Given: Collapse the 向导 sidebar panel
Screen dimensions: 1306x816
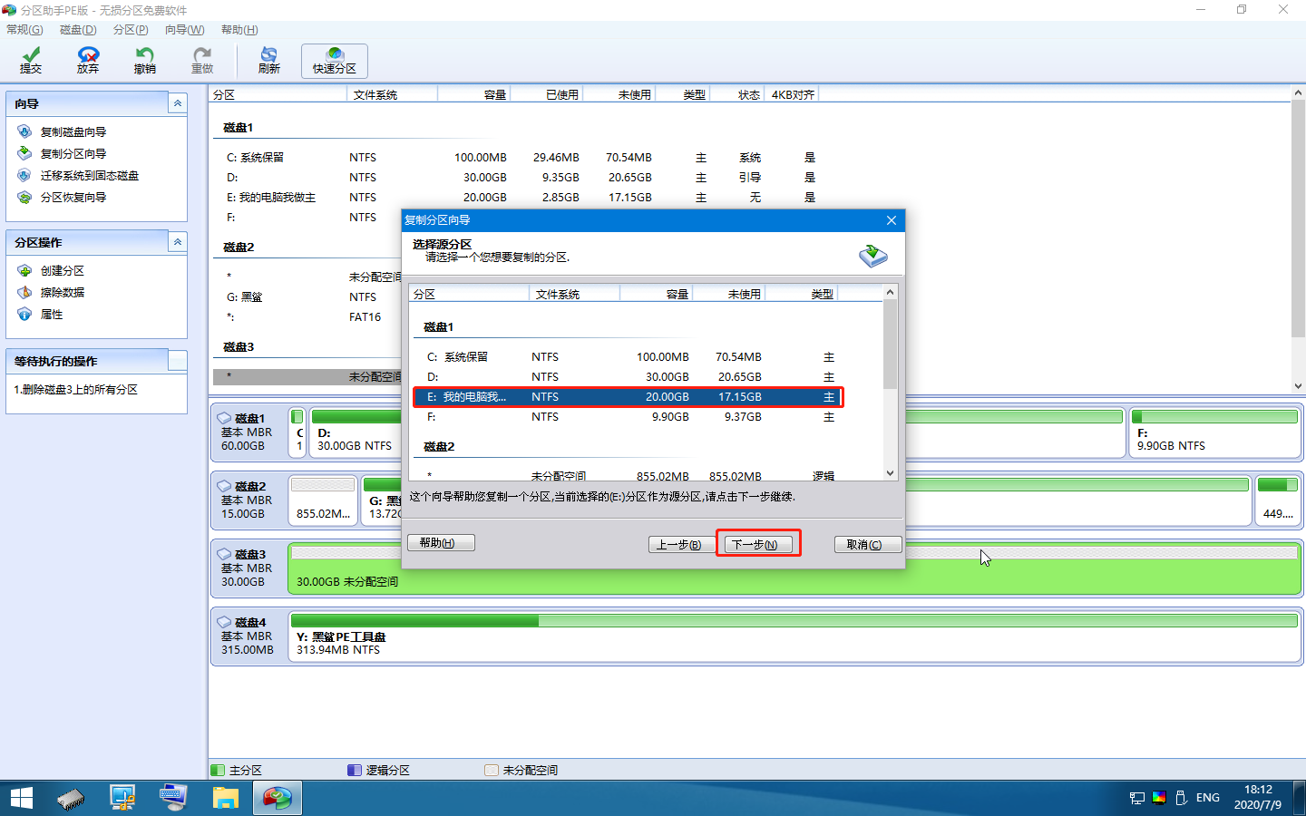Looking at the screenshot, I should pyautogui.click(x=178, y=103).
